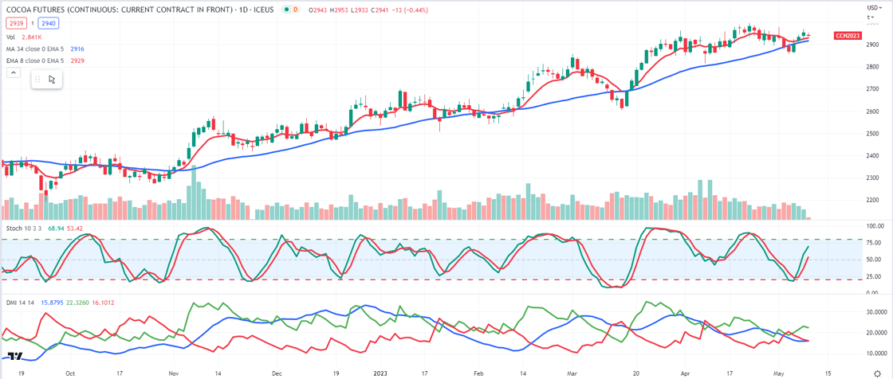Click the 75.00 stochastic axis label
The height and width of the screenshot is (379, 893).
pyautogui.click(x=872, y=242)
